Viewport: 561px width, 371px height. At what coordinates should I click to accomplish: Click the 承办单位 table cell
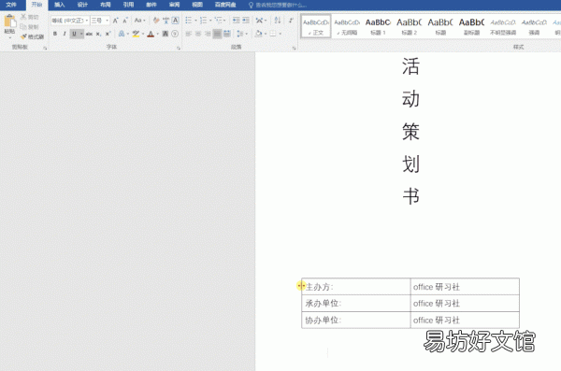[356, 304]
